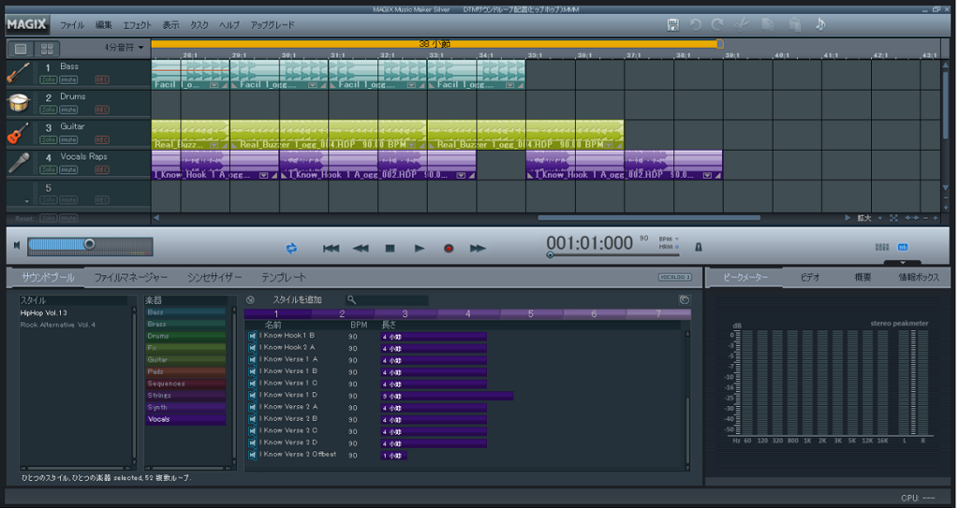Click the sound pool search field
959x508 pixels.
(x=387, y=299)
